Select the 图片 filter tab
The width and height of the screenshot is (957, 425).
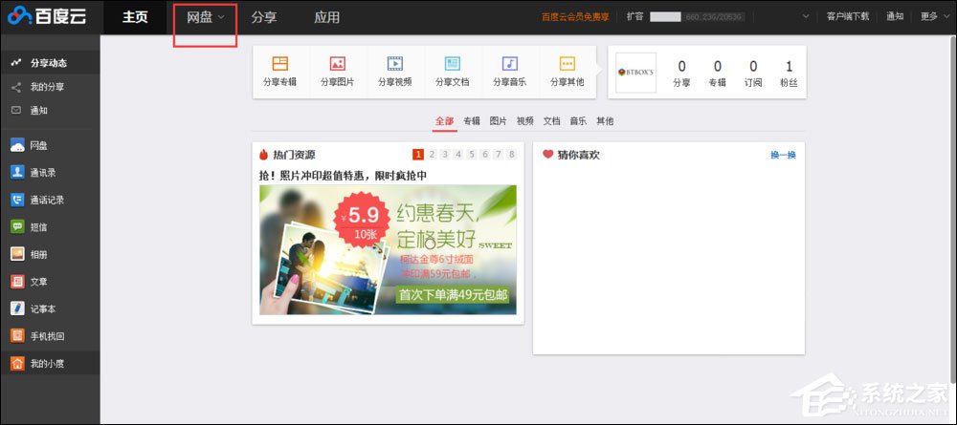[498, 121]
